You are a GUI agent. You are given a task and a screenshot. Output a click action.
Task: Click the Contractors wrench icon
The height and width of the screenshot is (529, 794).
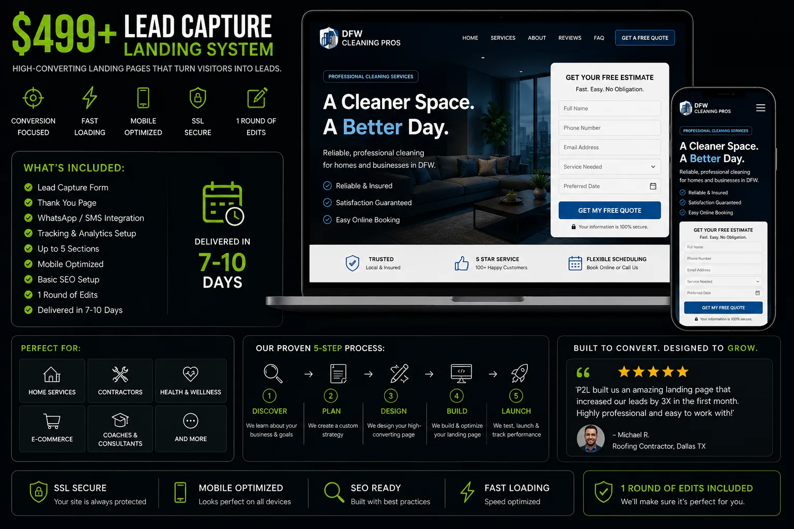120,374
